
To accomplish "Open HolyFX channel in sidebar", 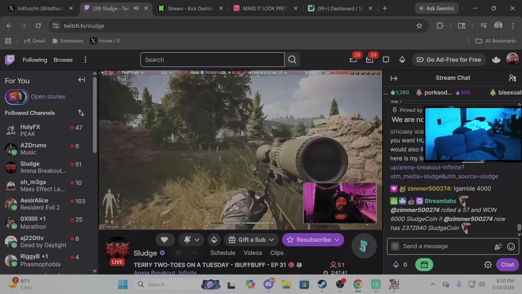I will (x=46, y=130).
